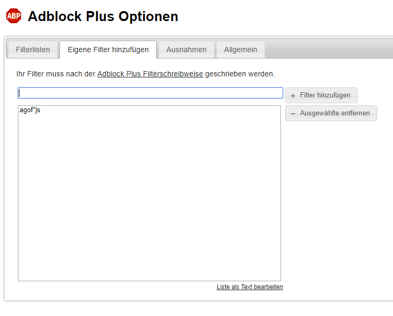Click the words 'geschrieben werden'
This screenshot has width=393, height=316.
[240, 74]
